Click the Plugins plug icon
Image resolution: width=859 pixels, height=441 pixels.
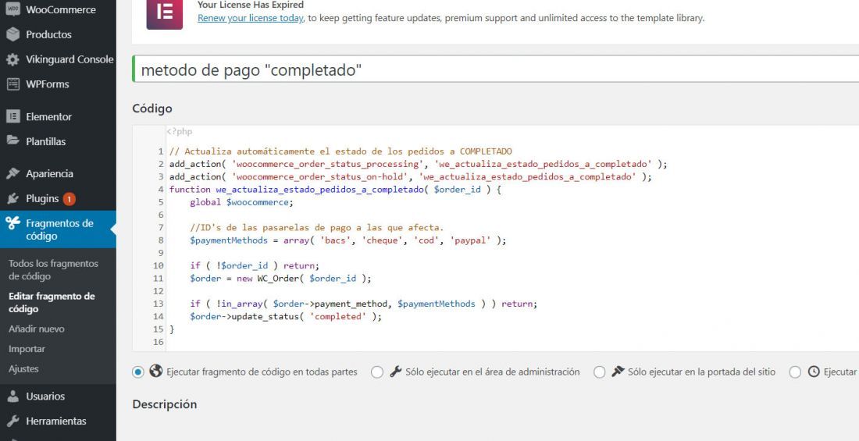12,198
